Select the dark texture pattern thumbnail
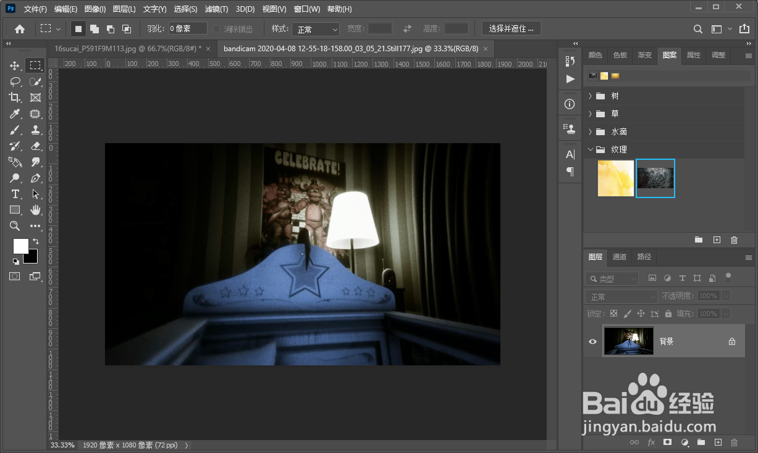 [x=655, y=178]
